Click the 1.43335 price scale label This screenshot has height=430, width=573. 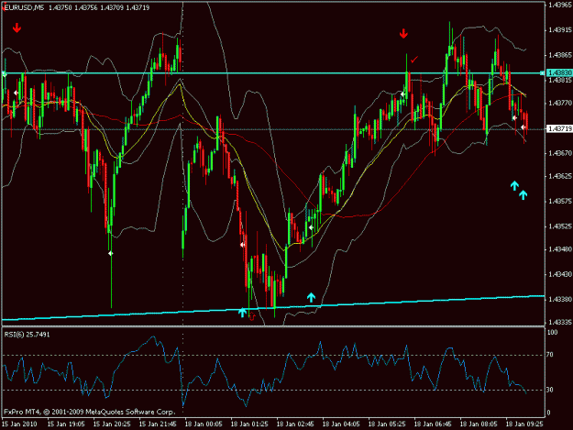(560, 322)
